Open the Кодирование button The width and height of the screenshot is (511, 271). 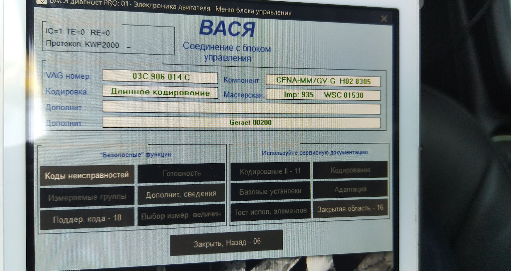(x=350, y=170)
